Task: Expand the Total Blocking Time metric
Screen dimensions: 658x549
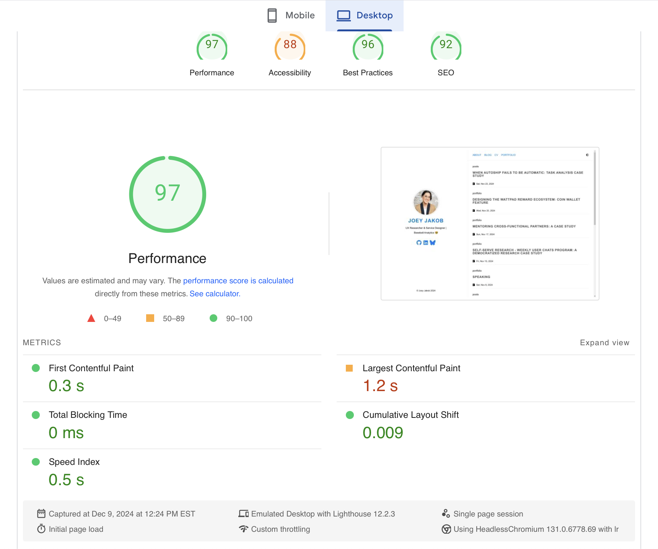Action: (x=88, y=415)
